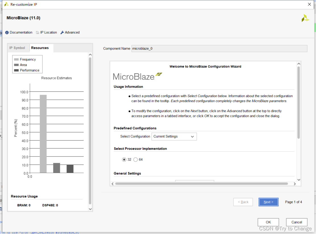
Task: Expand the Predefined Configurations combo box arrow
Action: point(193,136)
